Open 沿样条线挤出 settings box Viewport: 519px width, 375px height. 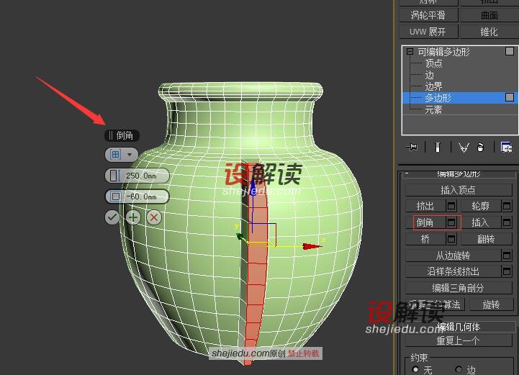pos(507,271)
